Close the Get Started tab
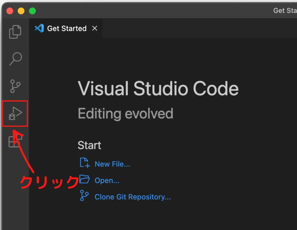This screenshot has height=230, width=297. pyautogui.click(x=95, y=28)
